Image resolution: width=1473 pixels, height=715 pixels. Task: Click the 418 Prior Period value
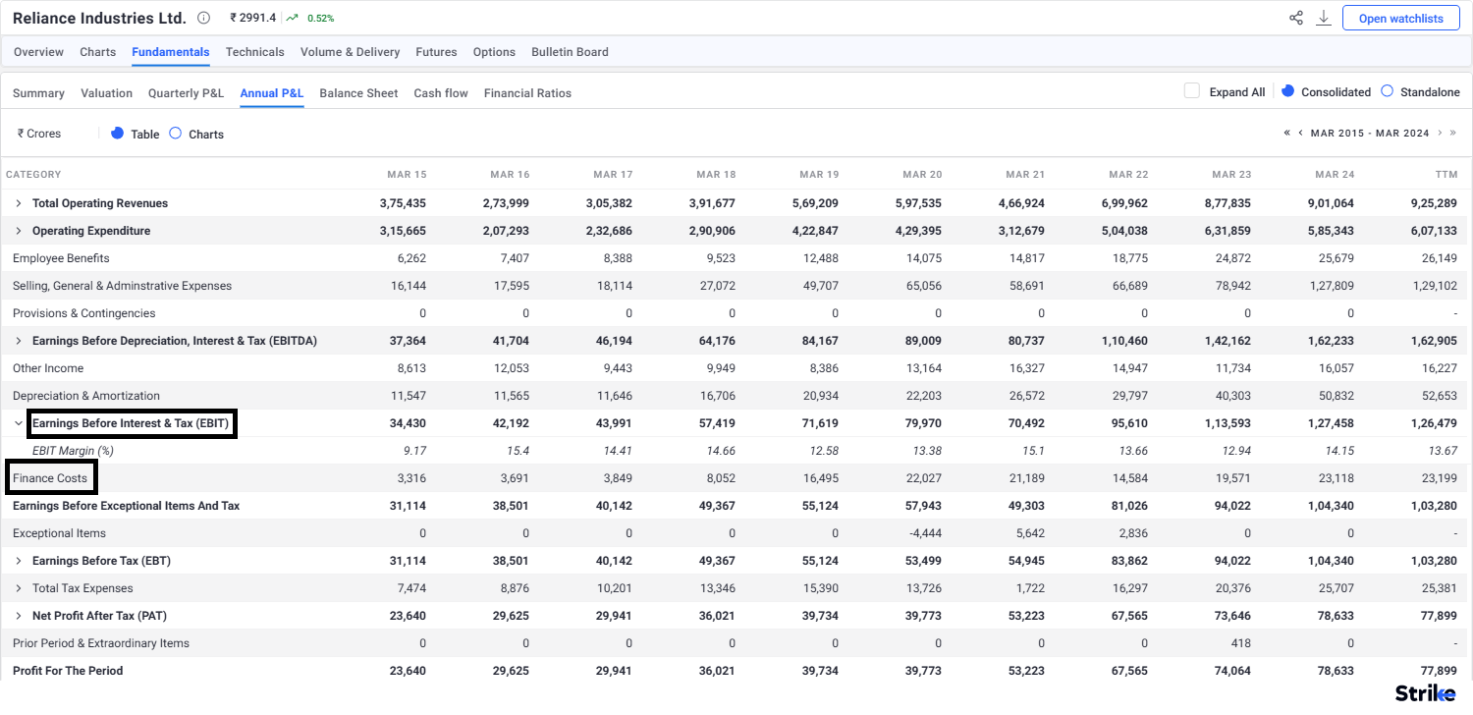(x=1241, y=643)
